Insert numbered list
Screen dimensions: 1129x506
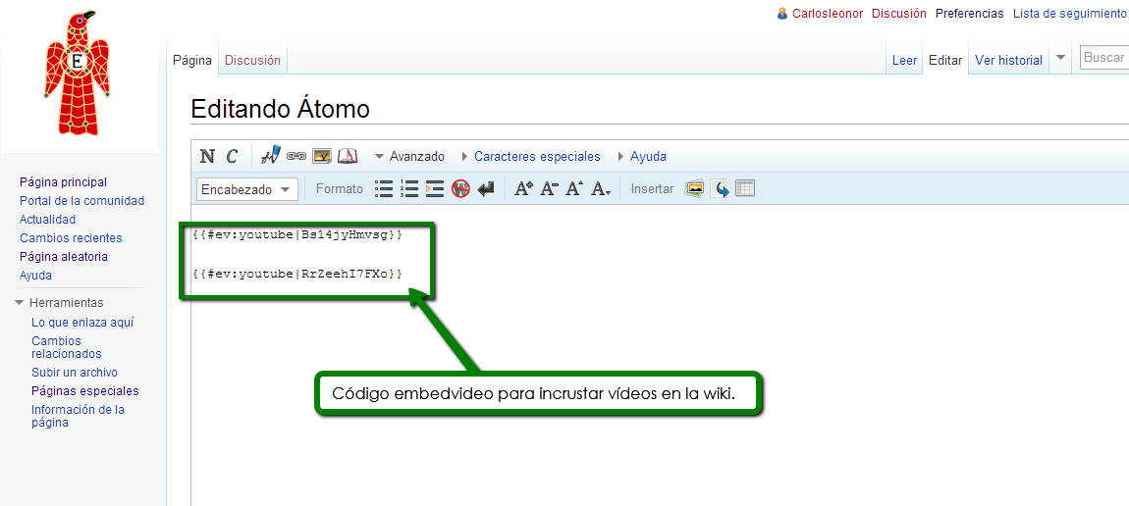click(x=410, y=189)
